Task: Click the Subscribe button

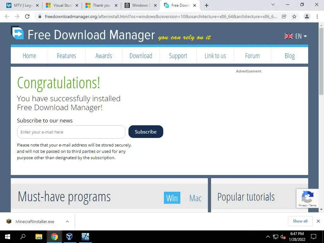Action: click(x=146, y=132)
